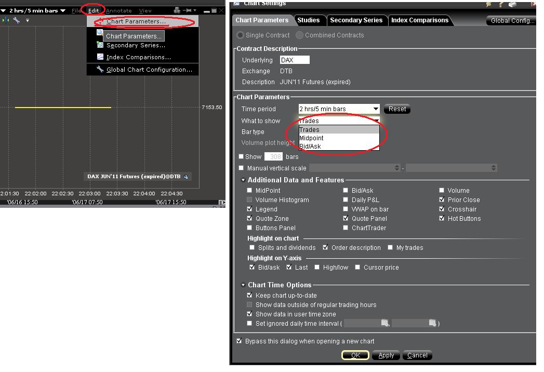The image size is (544, 372).
Task: Enable the Show bars checkbox
Action: (x=241, y=156)
